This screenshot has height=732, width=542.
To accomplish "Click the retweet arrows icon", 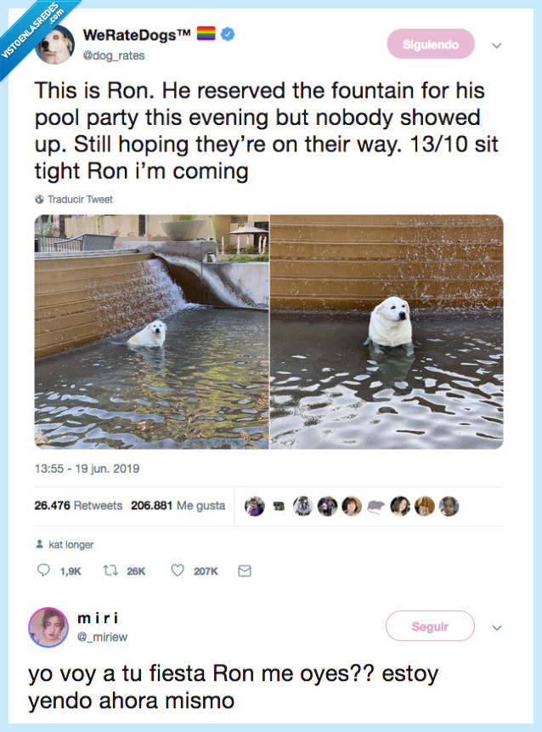I will 110,570.
